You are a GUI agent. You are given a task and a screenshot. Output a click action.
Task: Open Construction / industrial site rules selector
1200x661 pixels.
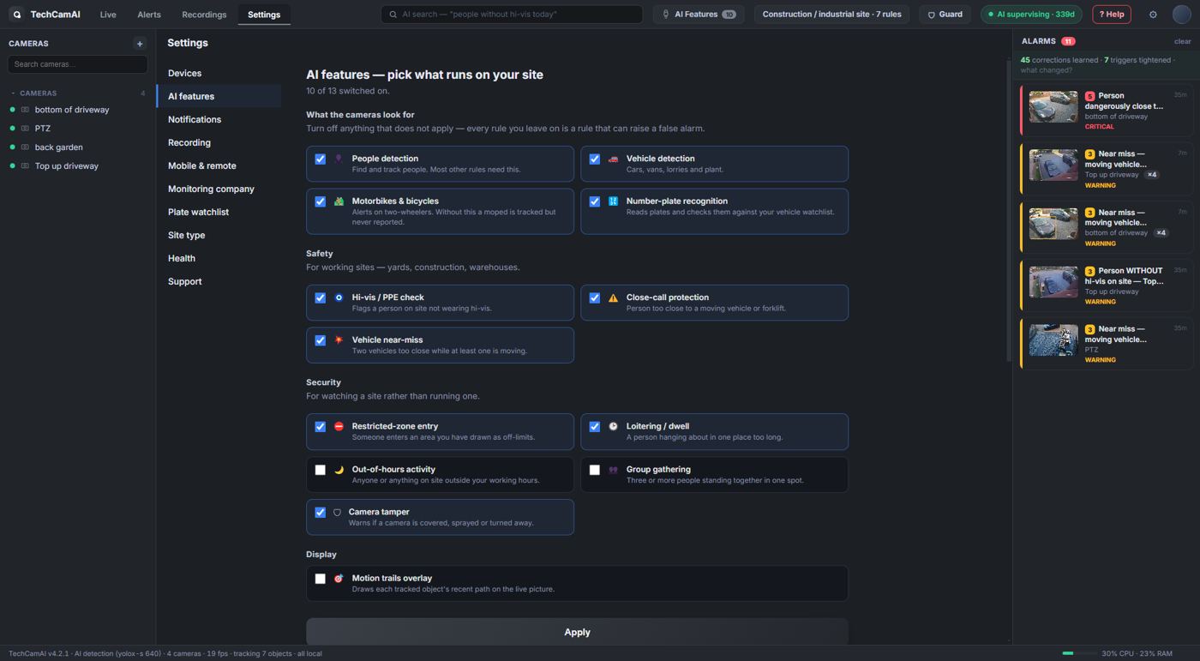click(831, 15)
